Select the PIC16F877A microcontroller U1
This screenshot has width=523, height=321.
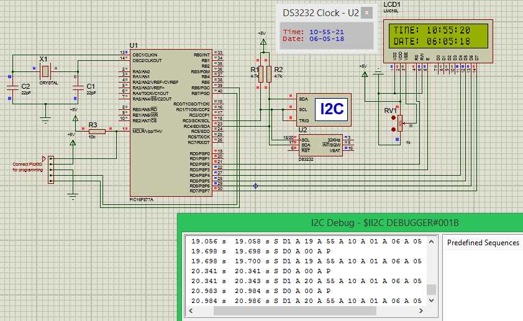tap(171, 123)
